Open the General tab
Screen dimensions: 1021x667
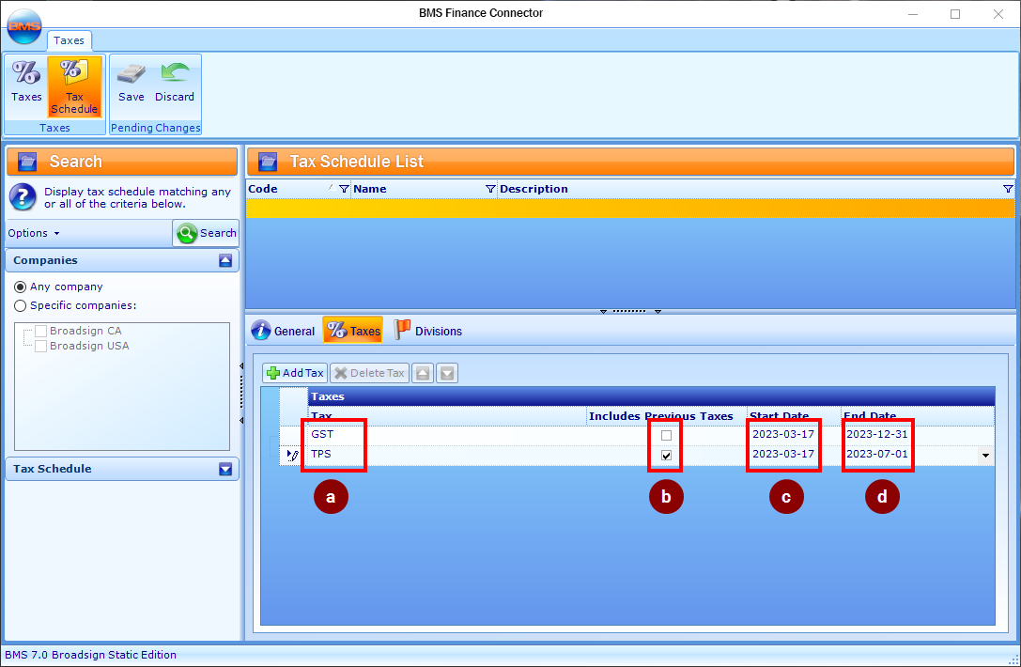coord(284,331)
